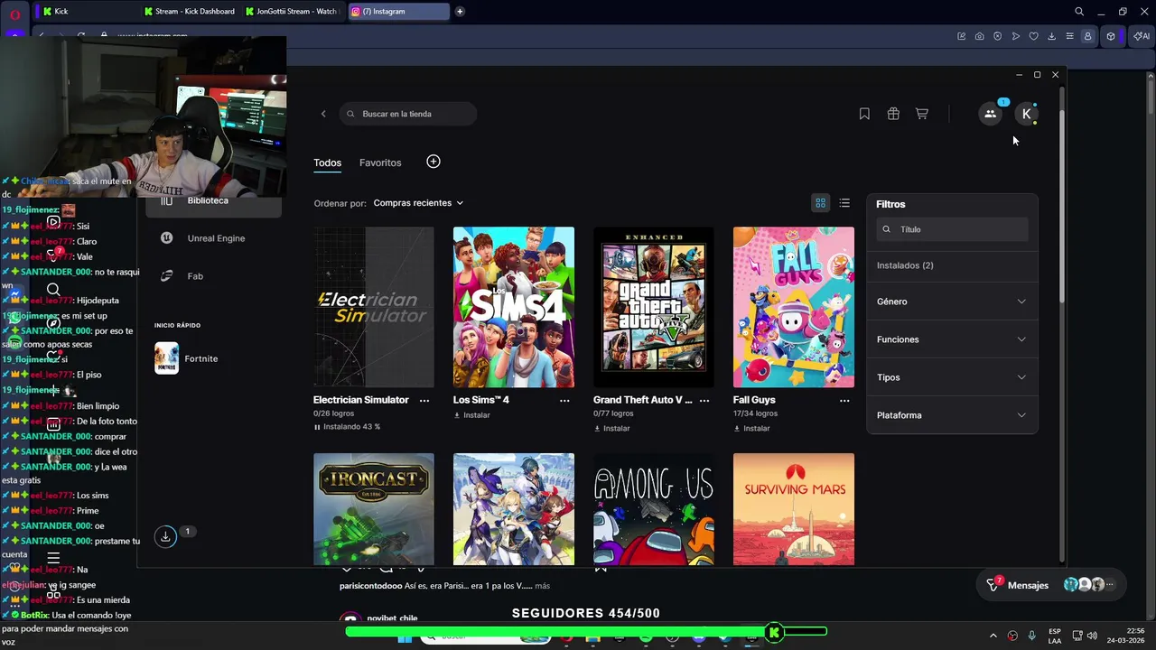
Task: Open Opera ad blocker shield icon
Action: [x=998, y=36]
